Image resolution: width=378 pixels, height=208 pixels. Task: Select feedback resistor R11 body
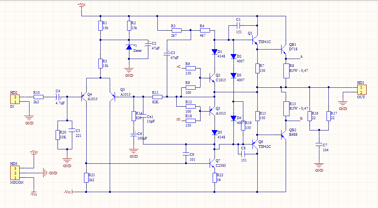pyautogui.click(x=157, y=97)
